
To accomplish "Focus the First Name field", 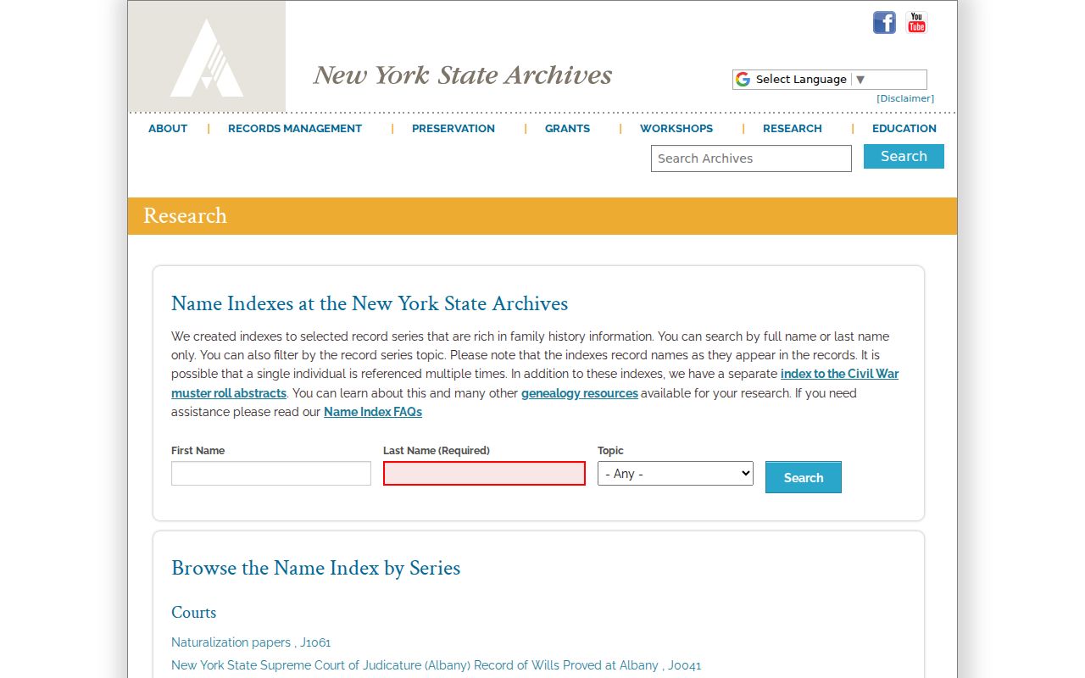I will tap(271, 473).
